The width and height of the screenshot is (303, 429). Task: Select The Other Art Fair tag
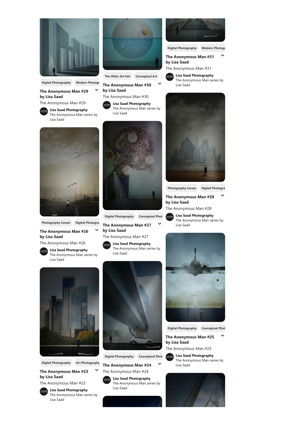pos(117,76)
